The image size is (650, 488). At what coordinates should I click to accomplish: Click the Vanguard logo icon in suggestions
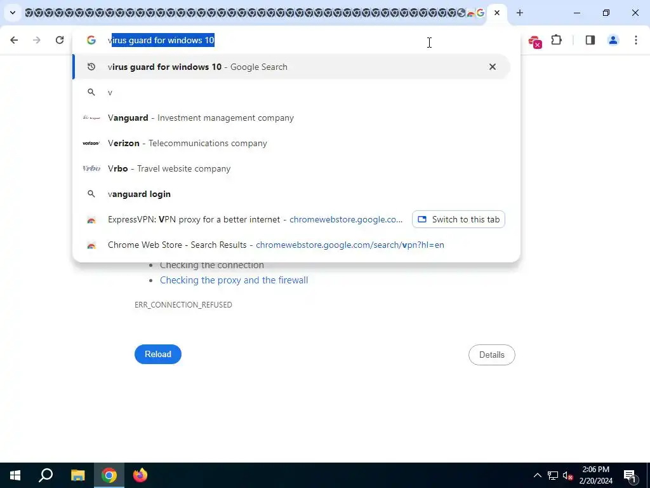[x=91, y=118]
